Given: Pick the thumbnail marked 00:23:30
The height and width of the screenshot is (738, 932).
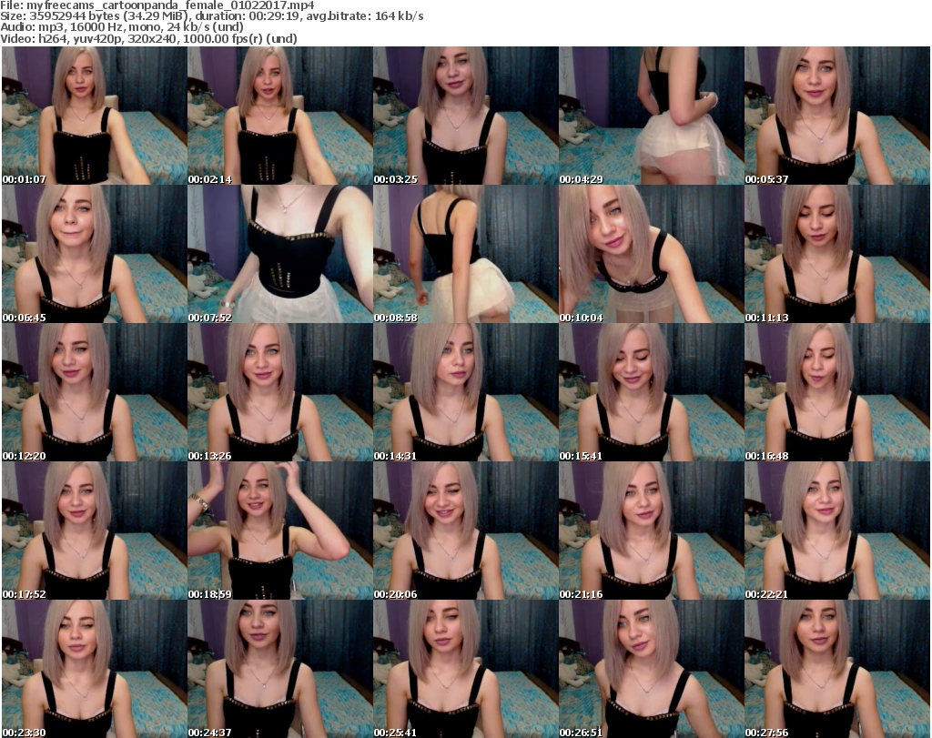Looking at the screenshot, I should (95, 669).
